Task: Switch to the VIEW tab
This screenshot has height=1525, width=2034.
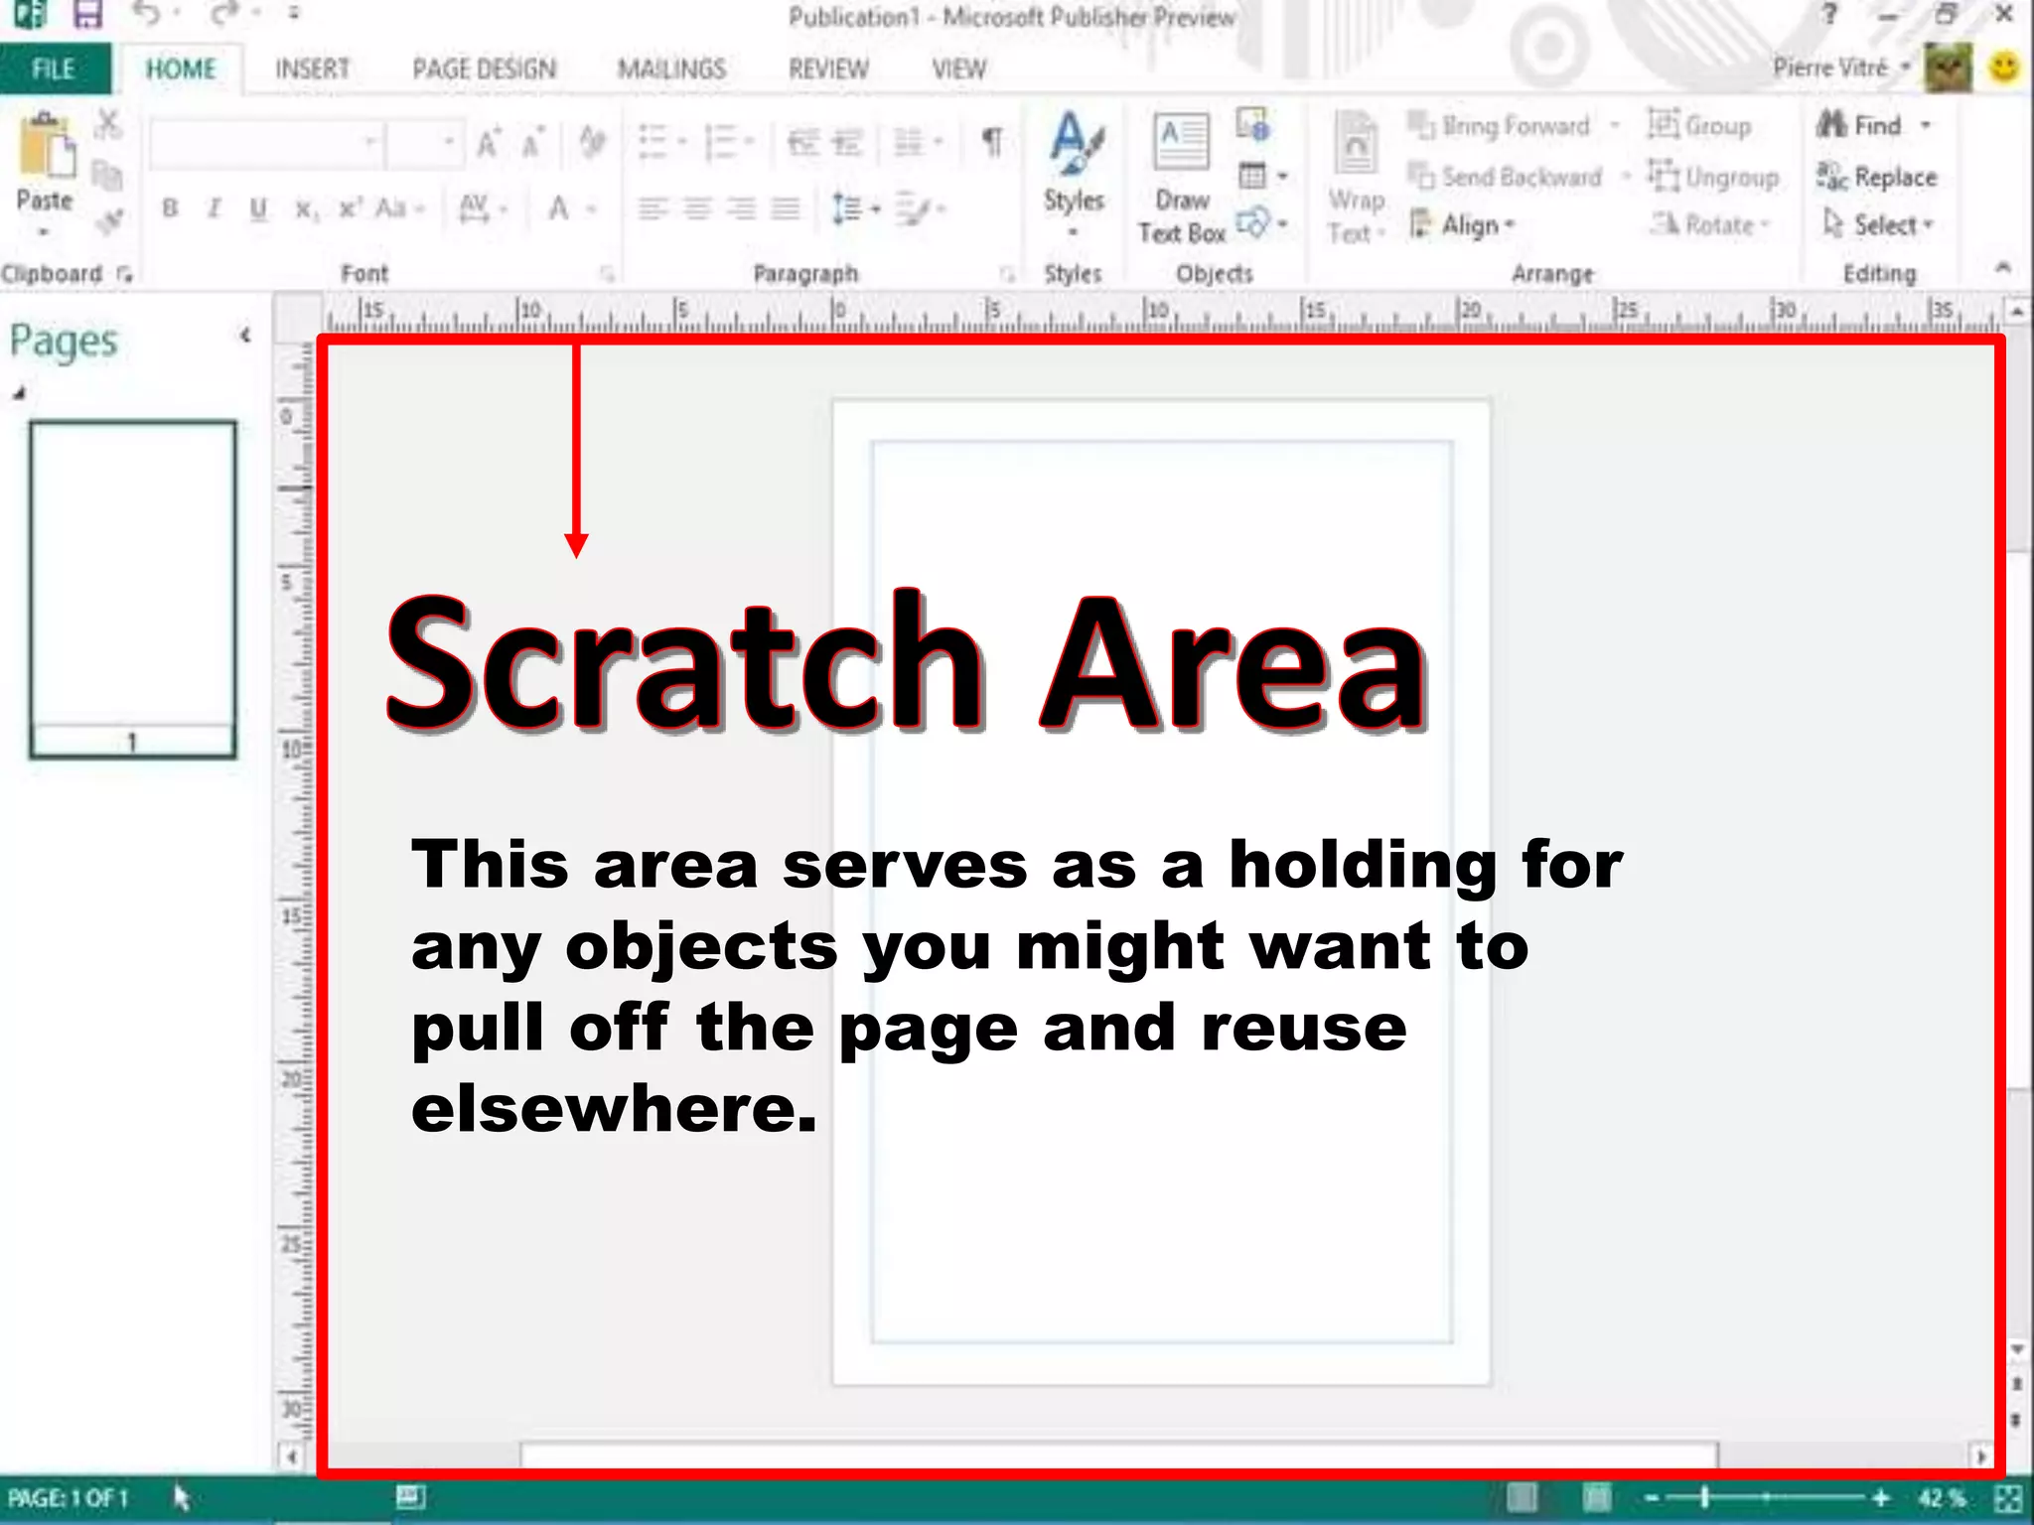Action: 959,69
